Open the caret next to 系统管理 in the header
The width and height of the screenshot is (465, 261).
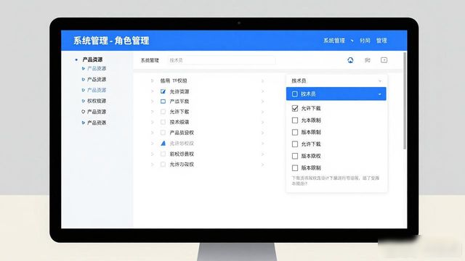click(352, 41)
